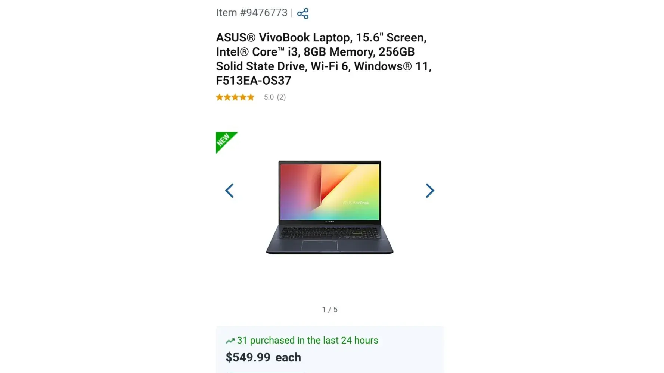This screenshot has height=373, width=664.
Task: Click the word each next to price
Action: 288,357
